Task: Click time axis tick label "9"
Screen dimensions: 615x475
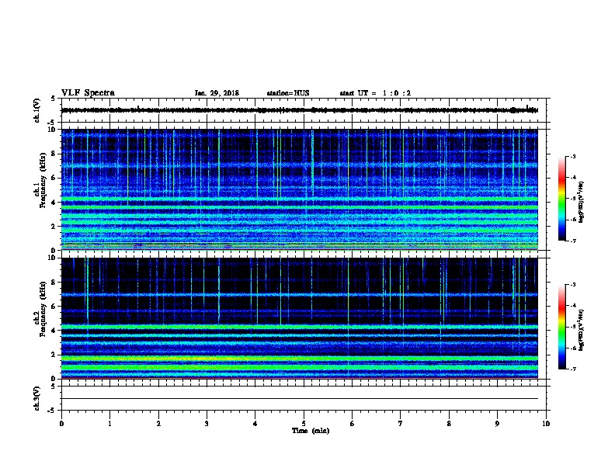Action: point(497,424)
